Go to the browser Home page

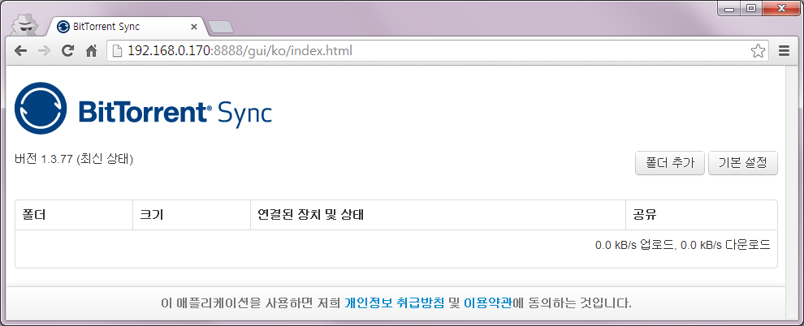[92, 50]
